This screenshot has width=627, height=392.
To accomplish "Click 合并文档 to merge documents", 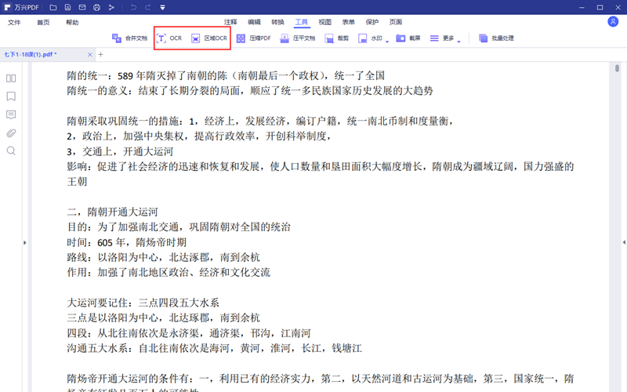I will tap(129, 38).
